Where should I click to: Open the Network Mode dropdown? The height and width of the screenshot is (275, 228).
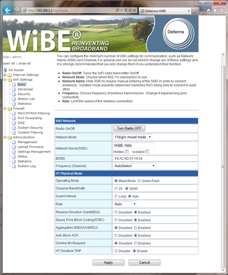pyautogui.click(x=133, y=137)
